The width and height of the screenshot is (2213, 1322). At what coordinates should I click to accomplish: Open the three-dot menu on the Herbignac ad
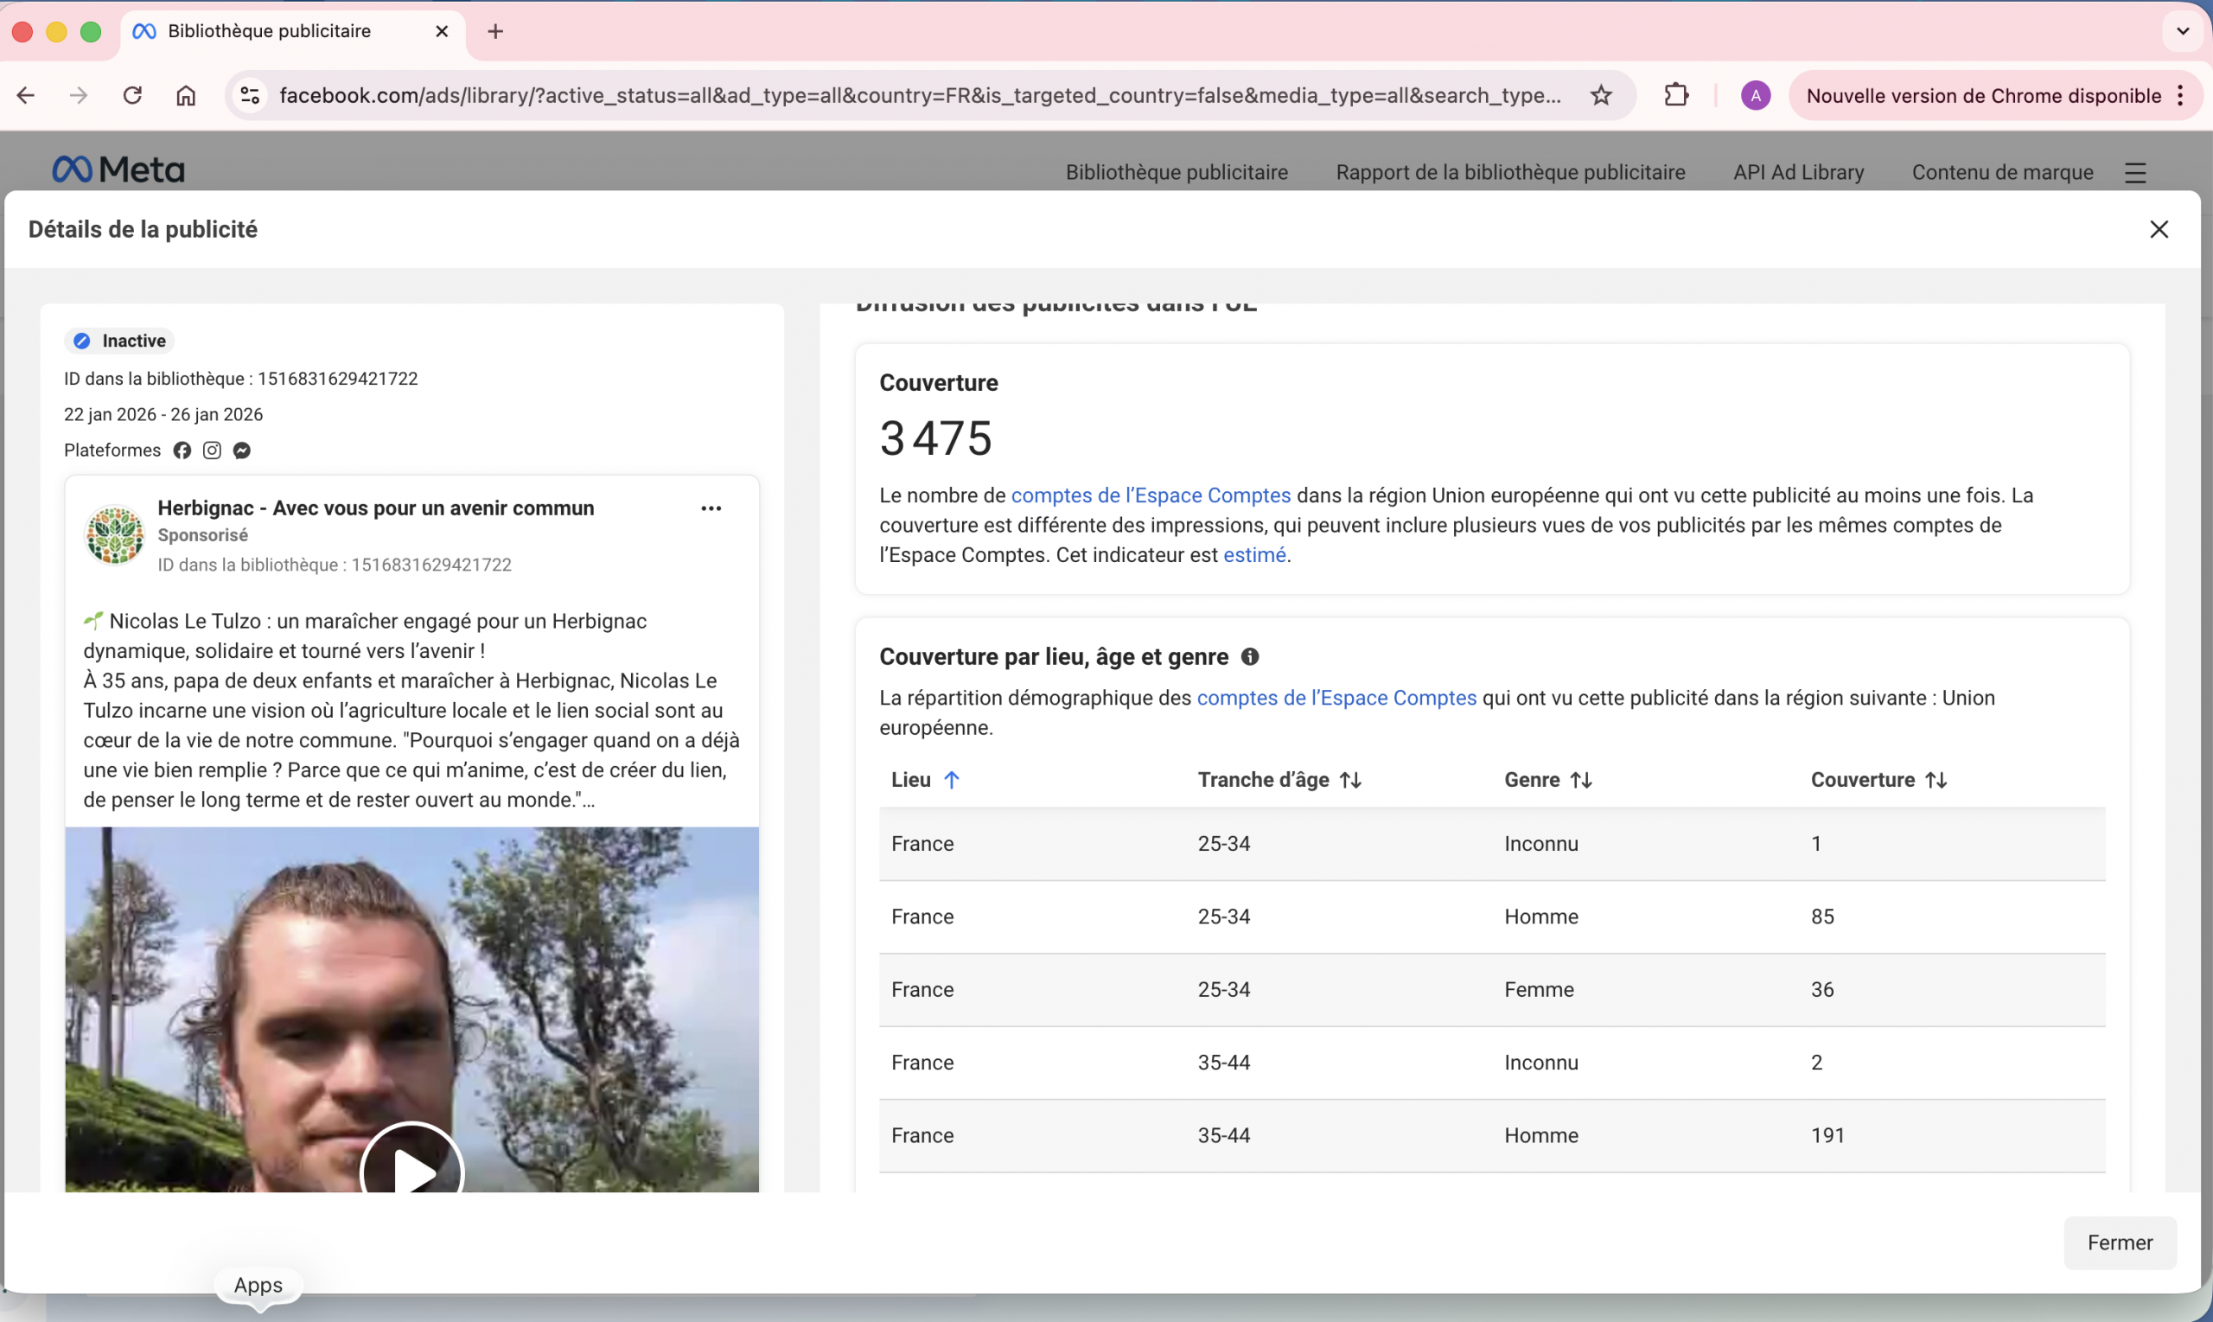[711, 508]
